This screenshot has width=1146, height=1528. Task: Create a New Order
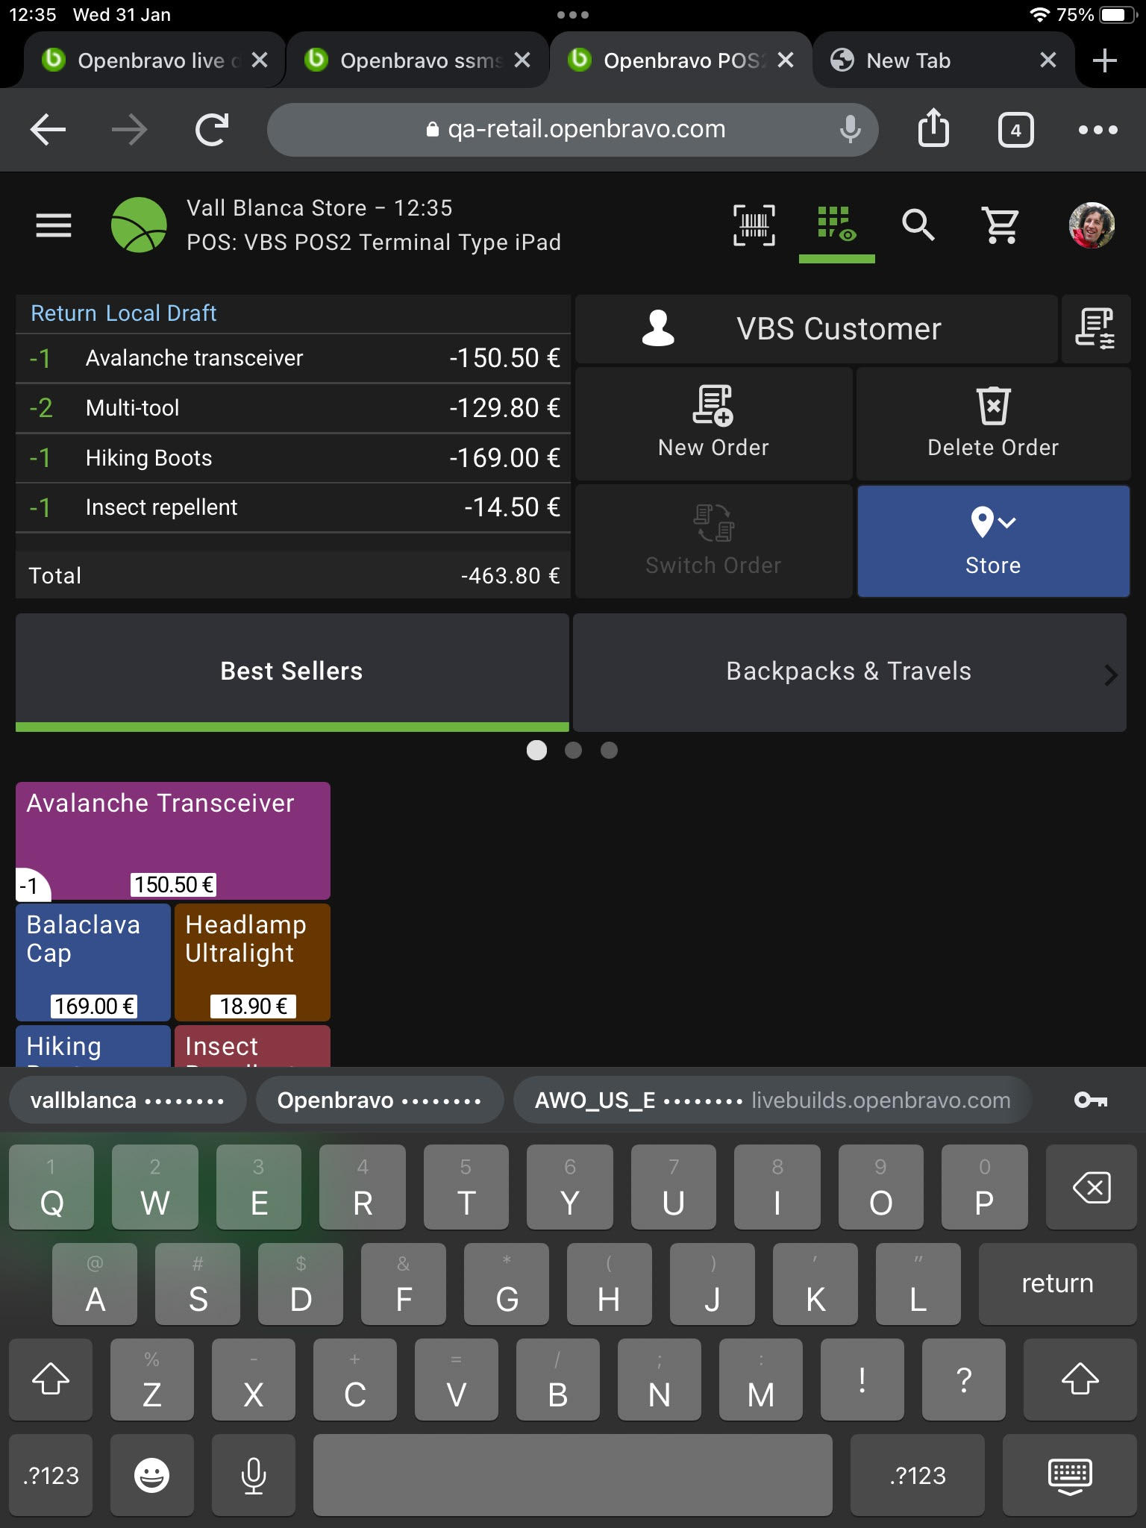pyautogui.click(x=713, y=423)
